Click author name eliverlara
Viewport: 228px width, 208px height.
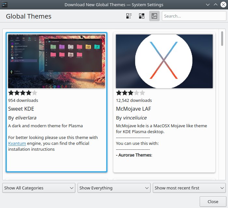[x=26, y=118]
